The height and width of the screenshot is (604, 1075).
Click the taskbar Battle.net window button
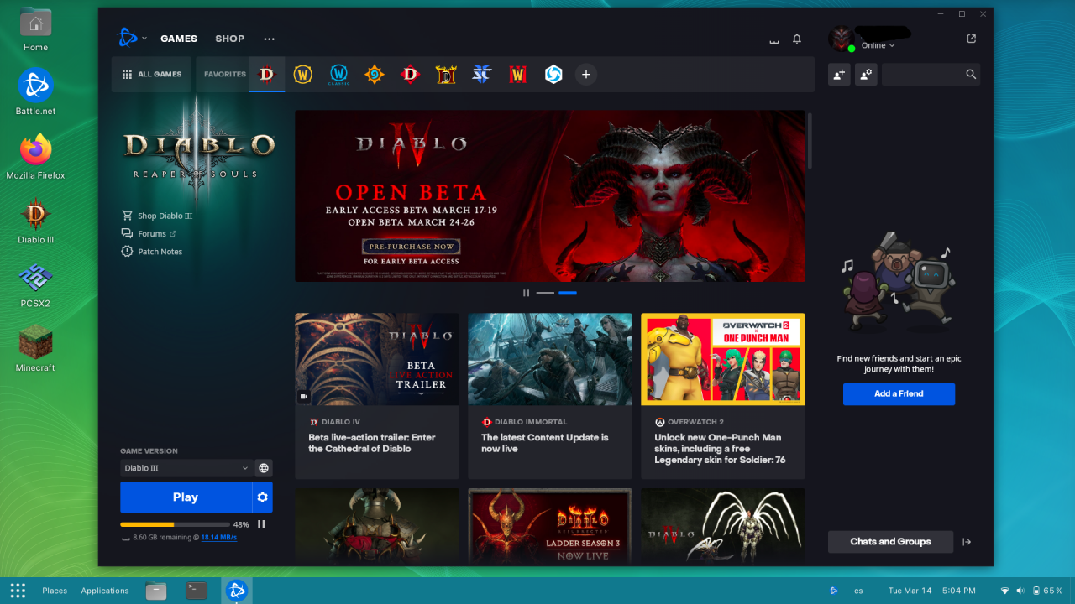(237, 591)
